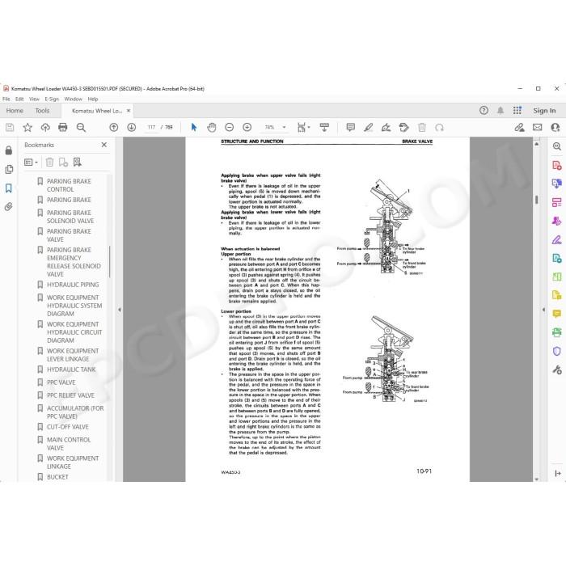Screen dimensions: 566x566
Task: Open the security lock panel
Action: pos(9,150)
